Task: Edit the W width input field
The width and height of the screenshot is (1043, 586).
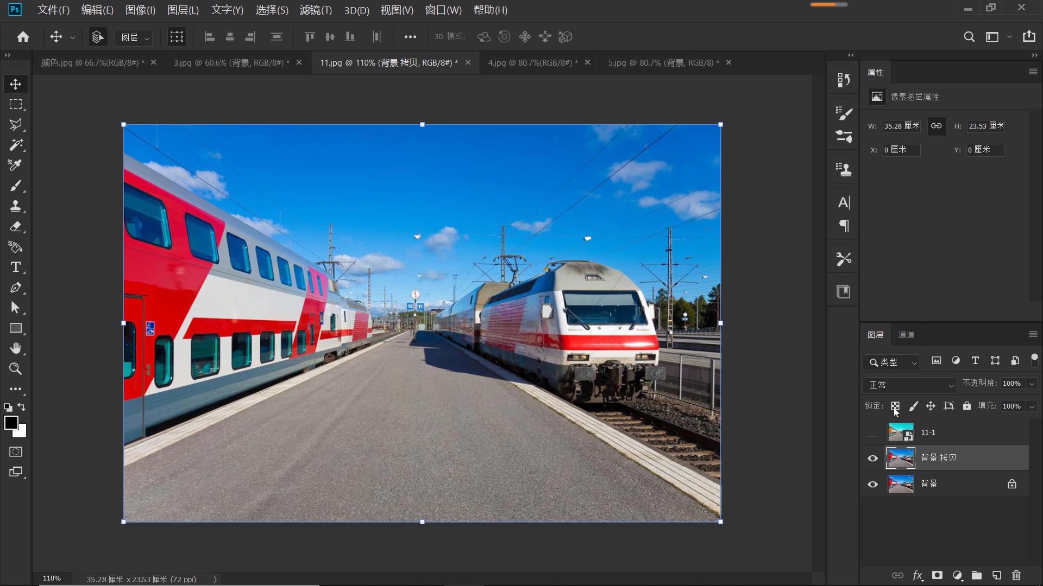Action: click(x=902, y=126)
